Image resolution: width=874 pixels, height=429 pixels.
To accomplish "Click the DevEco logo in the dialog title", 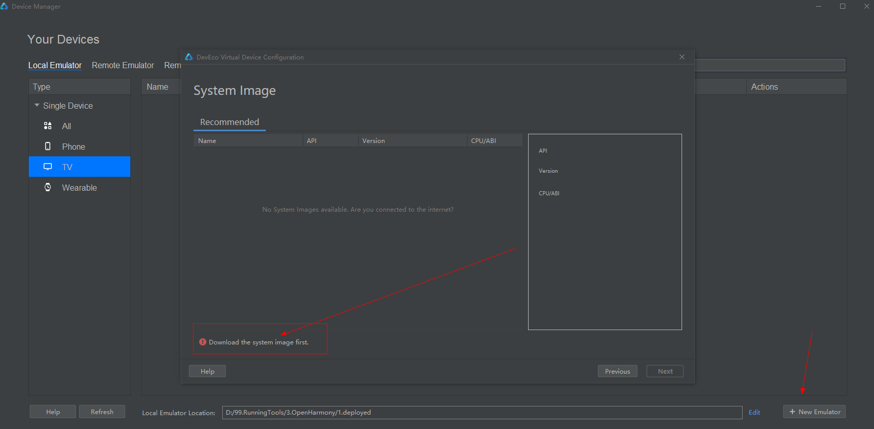I will (189, 57).
